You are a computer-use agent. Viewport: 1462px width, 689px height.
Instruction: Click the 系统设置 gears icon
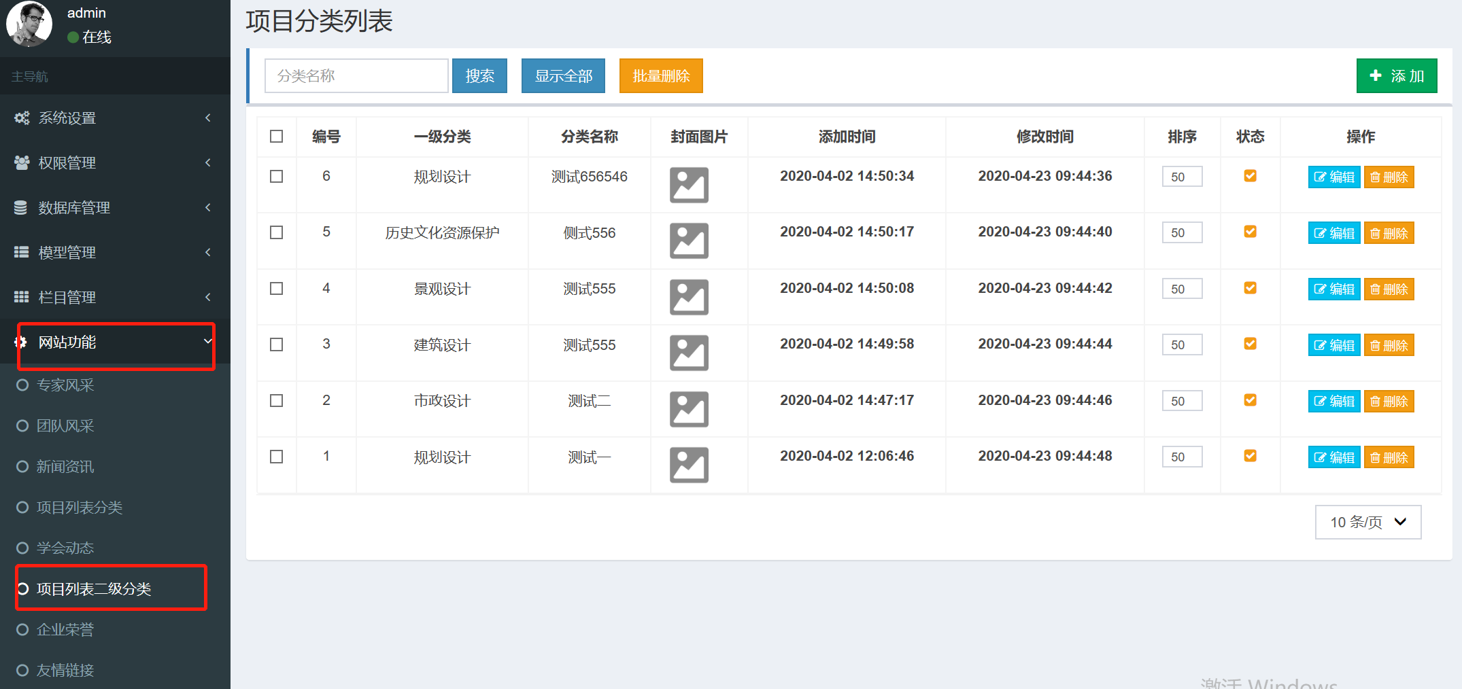coord(22,118)
